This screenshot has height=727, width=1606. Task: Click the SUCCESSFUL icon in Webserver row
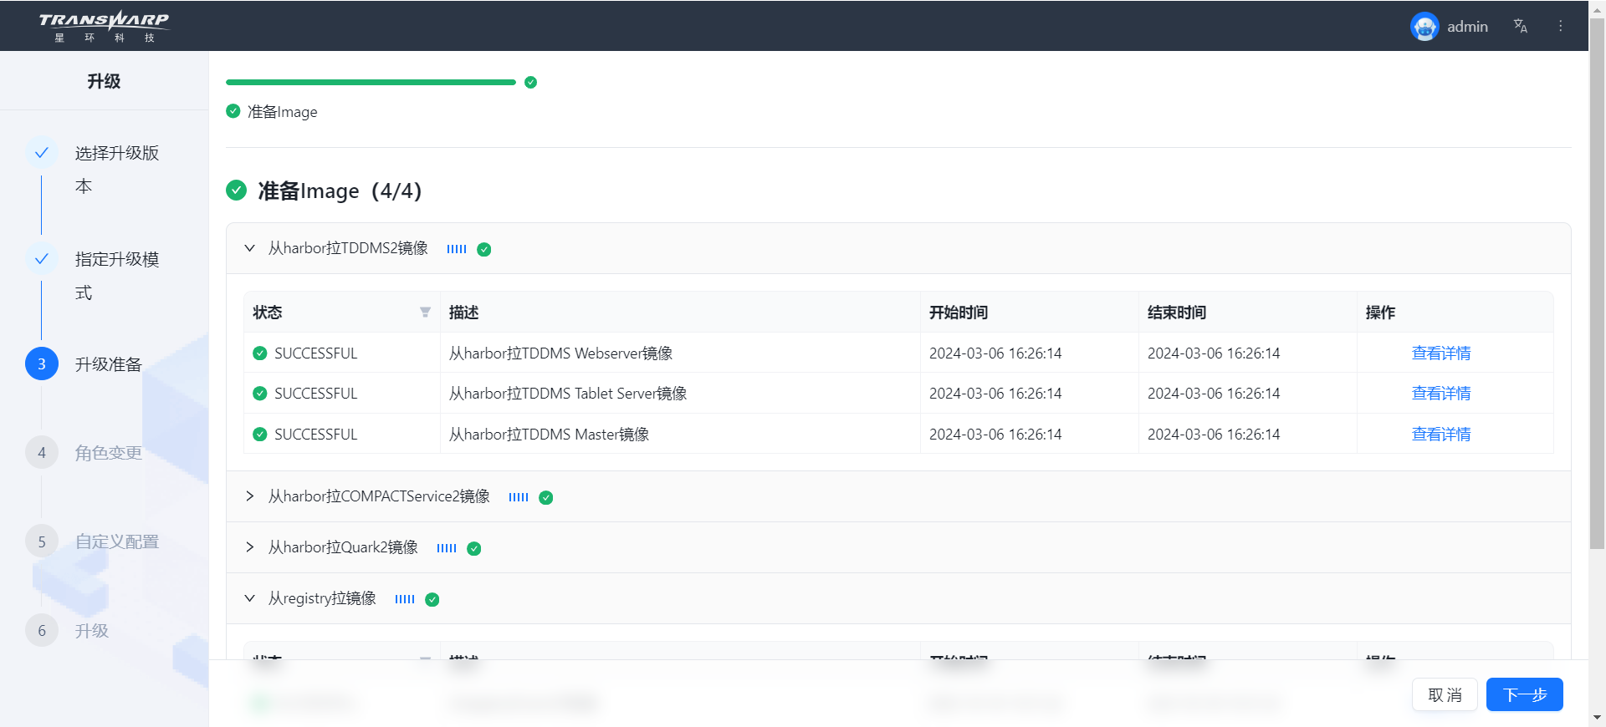tap(260, 353)
